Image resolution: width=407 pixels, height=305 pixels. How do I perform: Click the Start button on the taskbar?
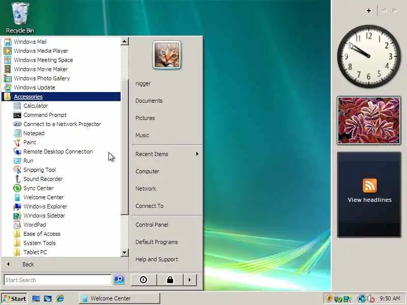pos(15,299)
